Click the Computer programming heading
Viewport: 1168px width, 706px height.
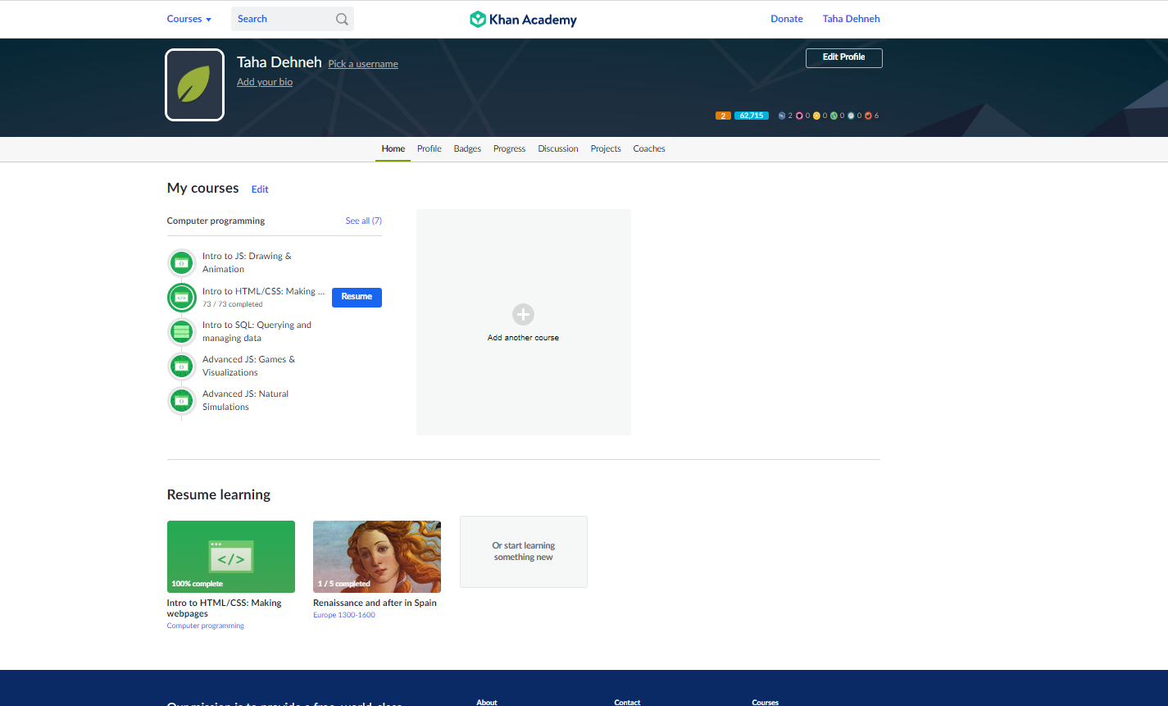(216, 221)
